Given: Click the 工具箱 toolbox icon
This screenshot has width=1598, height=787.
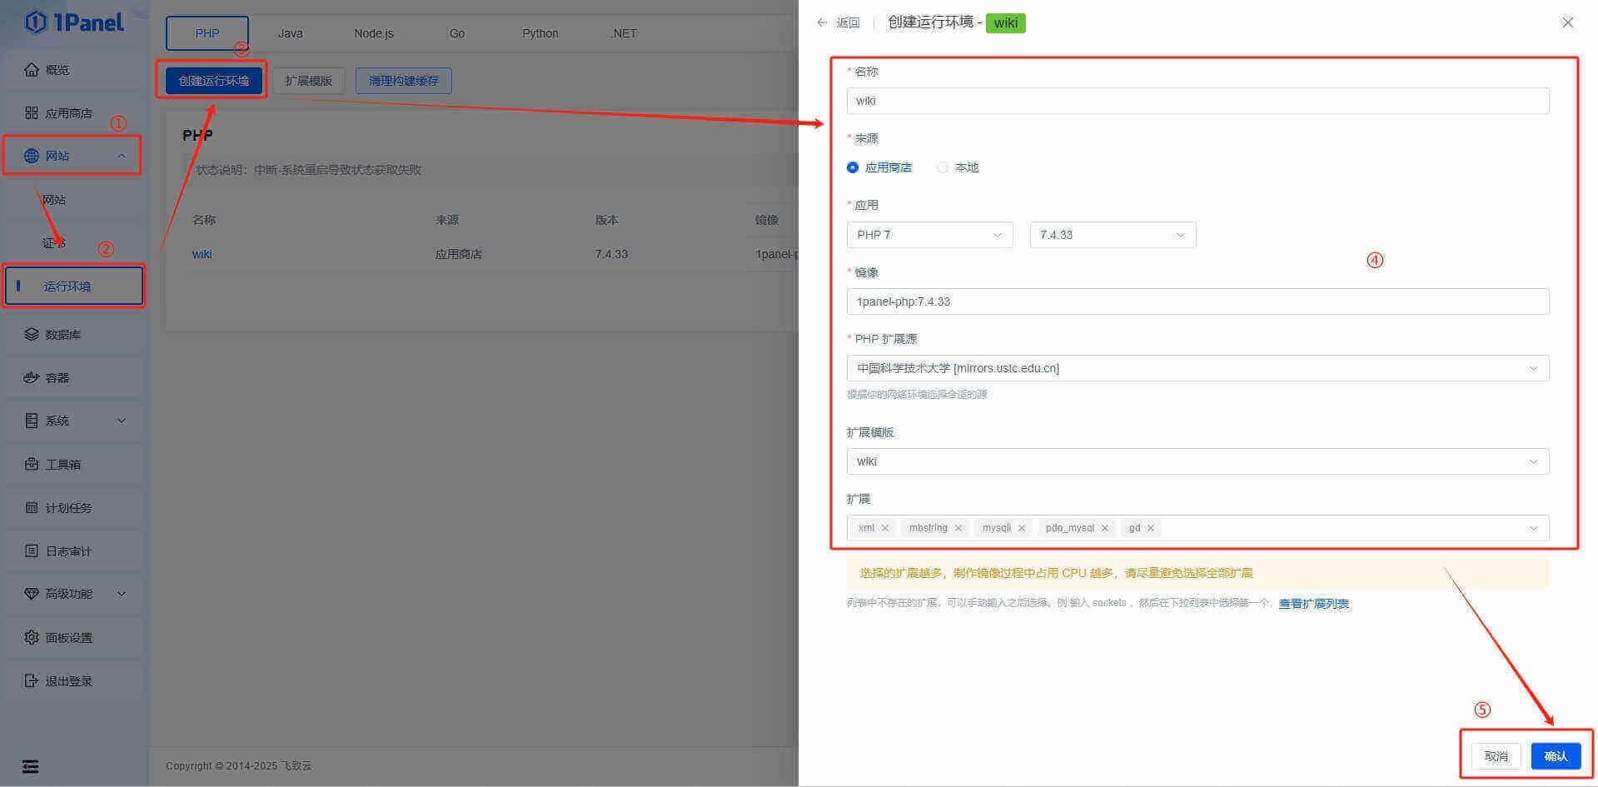Looking at the screenshot, I should pos(32,465).
